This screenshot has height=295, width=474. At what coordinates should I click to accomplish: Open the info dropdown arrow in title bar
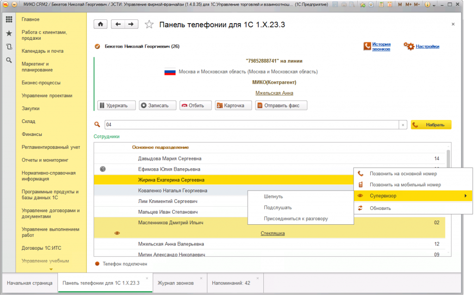[x=435, y=5]
